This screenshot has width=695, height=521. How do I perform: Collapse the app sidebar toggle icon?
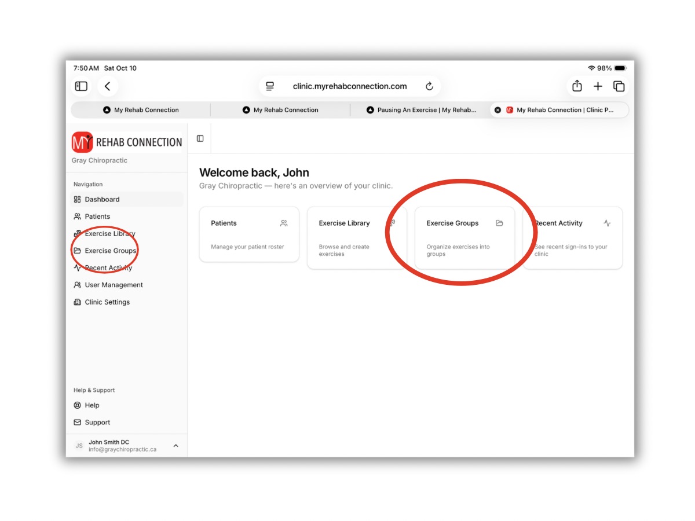[200, 138]
